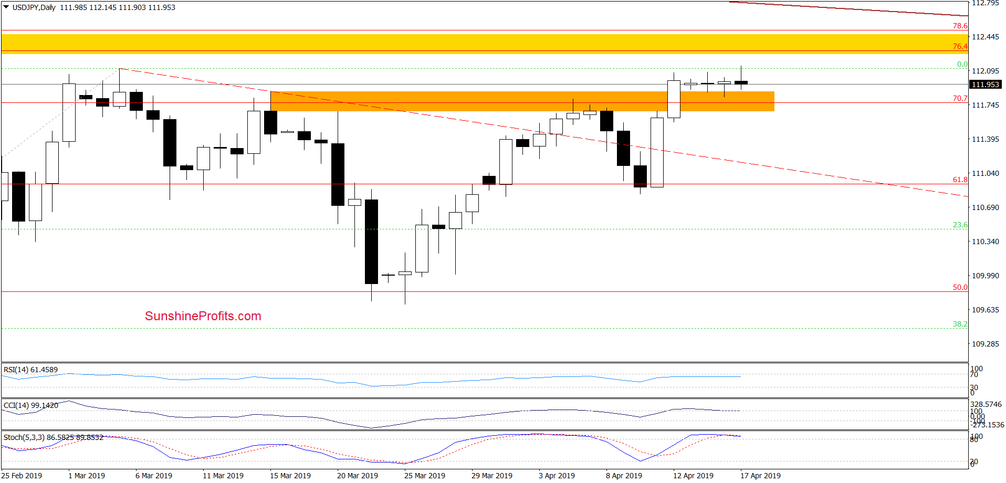The height and width of the screenshot is (483, 1006).
Task: Click the 111.040 price axis label
Action: pyautogui.click(x=986, y=173)
